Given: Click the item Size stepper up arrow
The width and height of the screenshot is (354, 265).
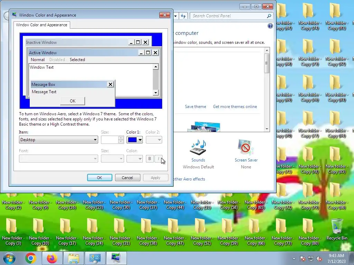Looking at the screenshot, I should pos(121,138).
